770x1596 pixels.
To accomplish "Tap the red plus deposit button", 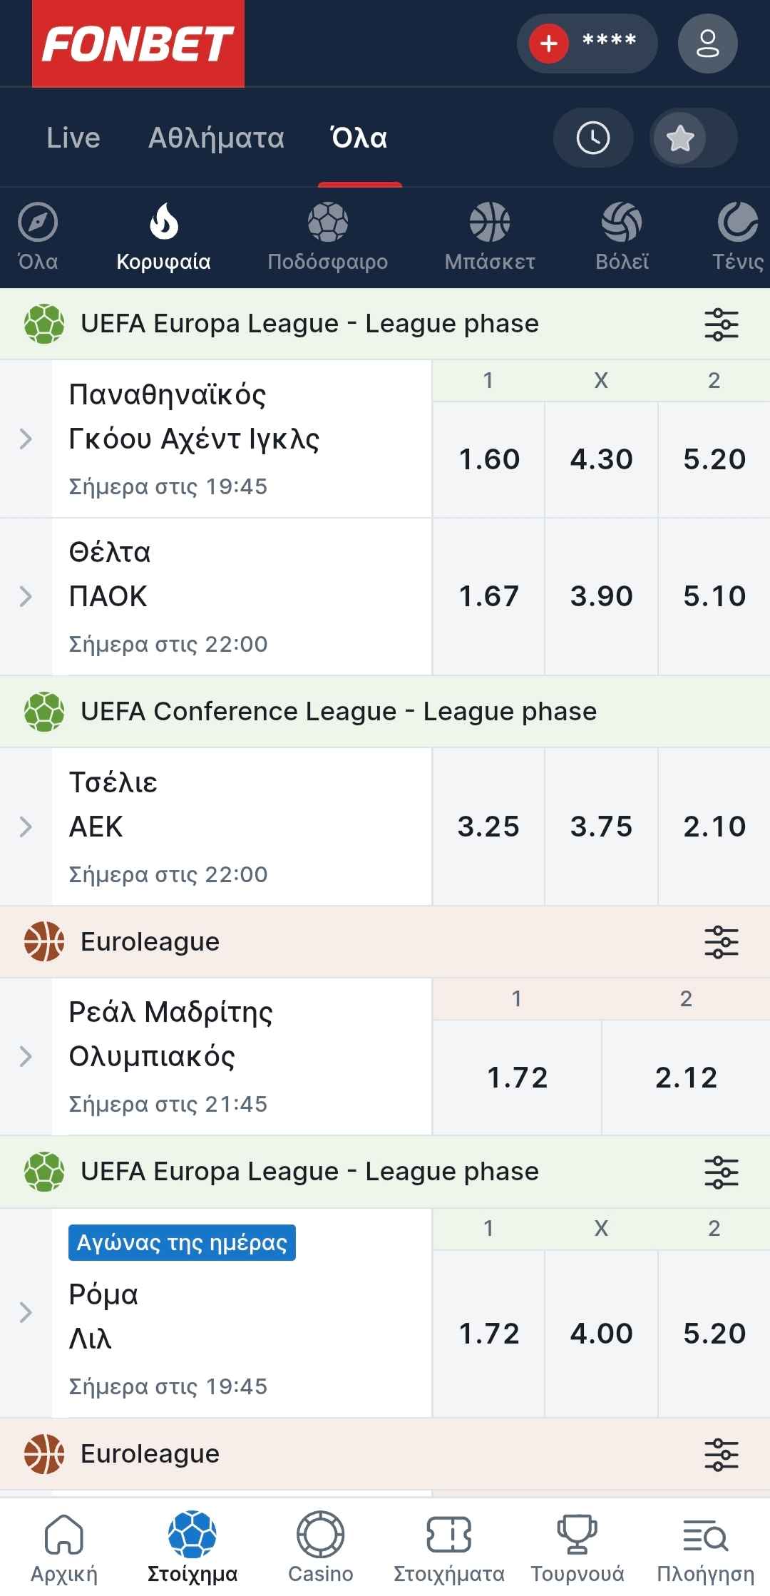I will click(x=548, y=44).
